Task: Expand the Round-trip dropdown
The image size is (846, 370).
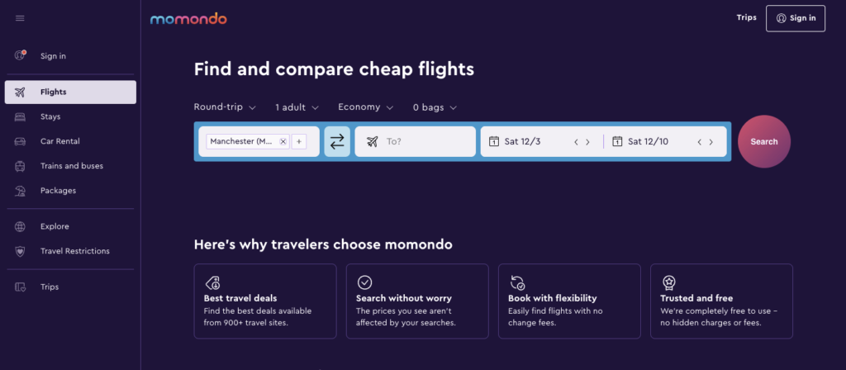Action: 225,107
